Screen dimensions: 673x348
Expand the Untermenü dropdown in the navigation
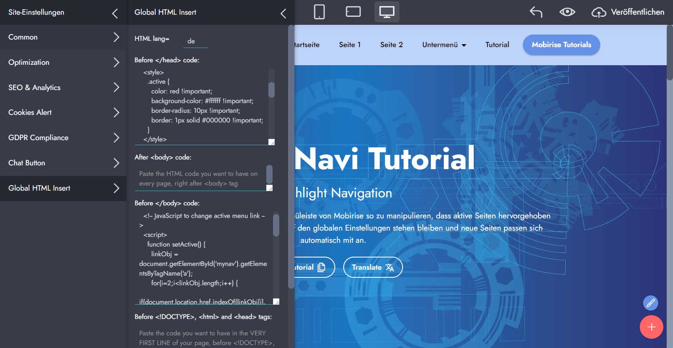click(x=444, y=45)
